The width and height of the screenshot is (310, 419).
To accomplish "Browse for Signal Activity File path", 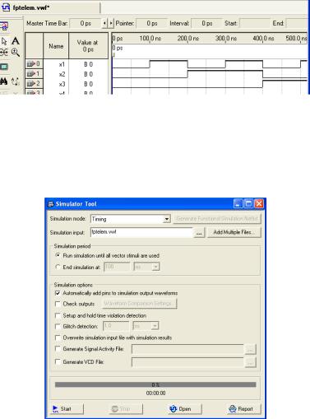I will (x=250, y=349).
